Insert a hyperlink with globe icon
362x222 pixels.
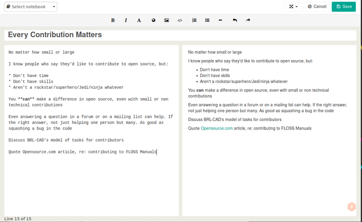[153, 20]
